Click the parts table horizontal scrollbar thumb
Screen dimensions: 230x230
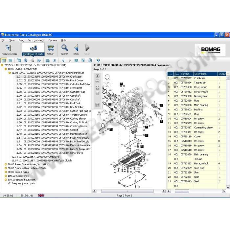[182, 191]
